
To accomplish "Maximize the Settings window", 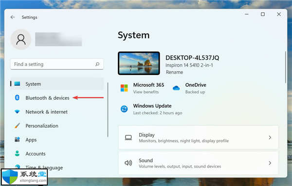I will point(263,14).
